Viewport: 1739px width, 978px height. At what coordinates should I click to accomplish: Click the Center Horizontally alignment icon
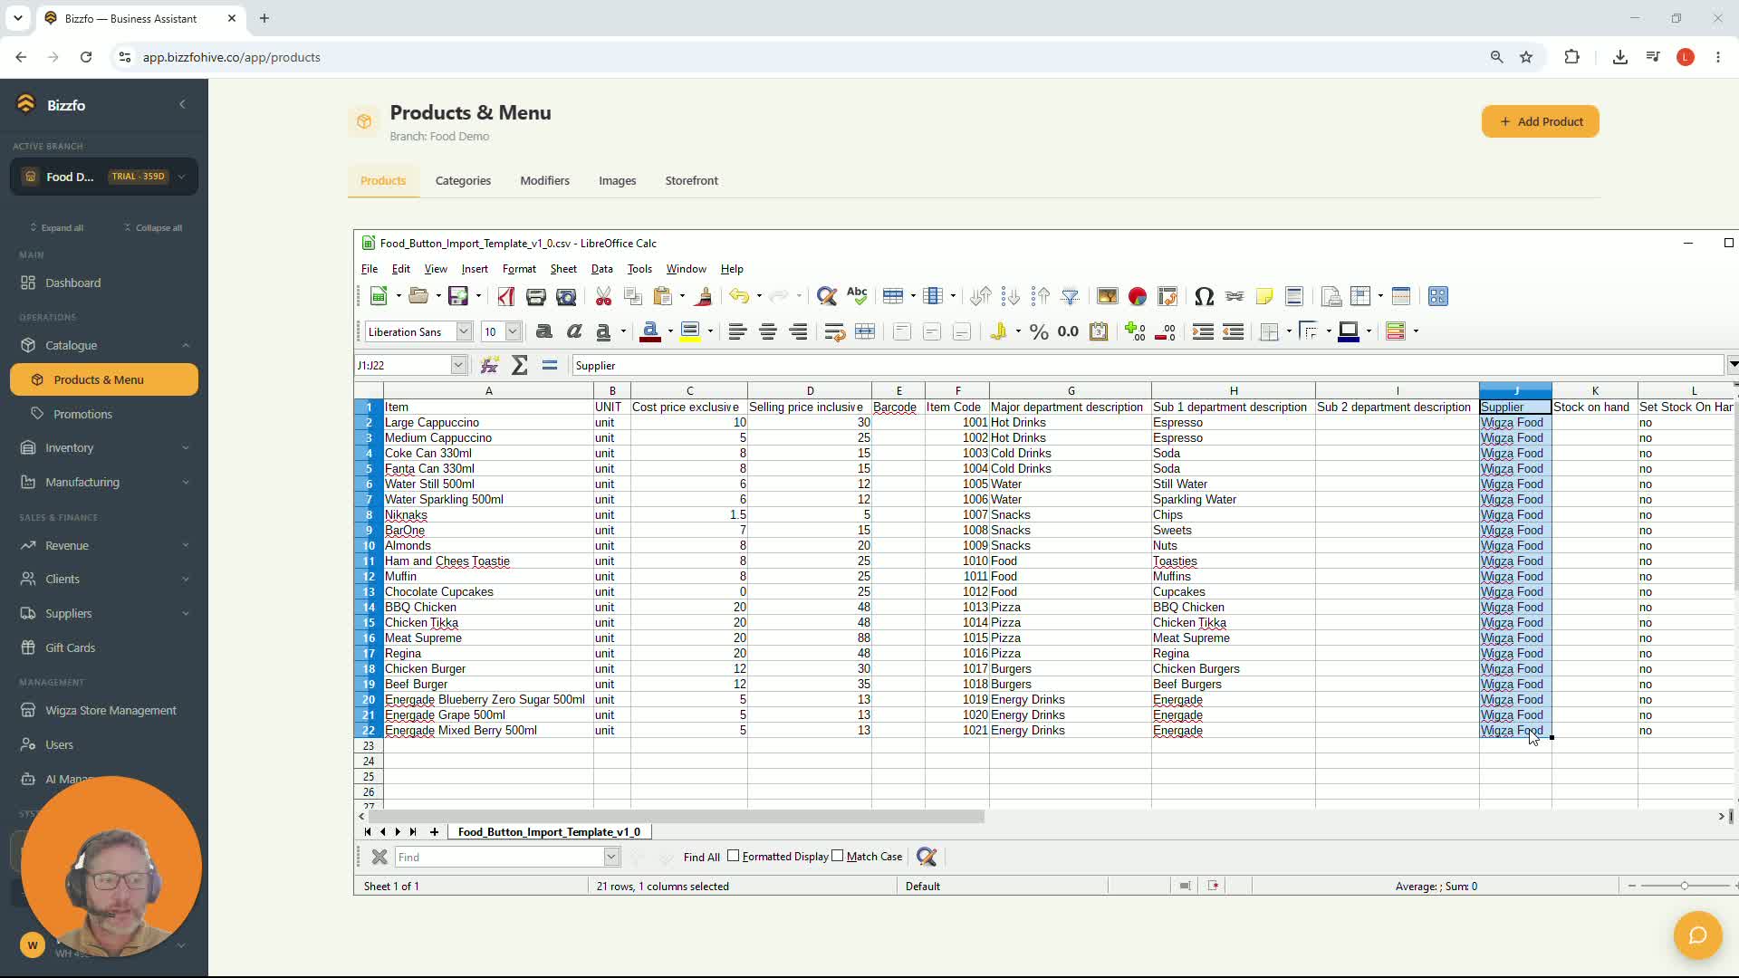(x=767, y=331)
